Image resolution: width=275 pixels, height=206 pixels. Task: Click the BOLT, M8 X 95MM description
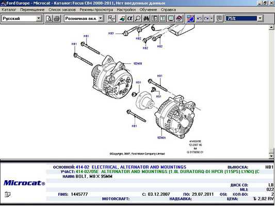(x=94, y=177)
